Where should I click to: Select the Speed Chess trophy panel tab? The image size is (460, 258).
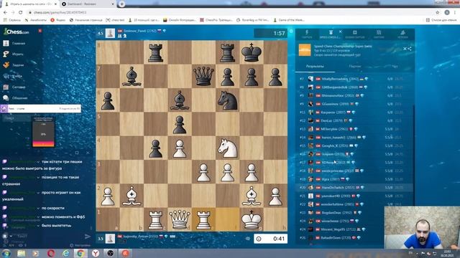point(331,34)
